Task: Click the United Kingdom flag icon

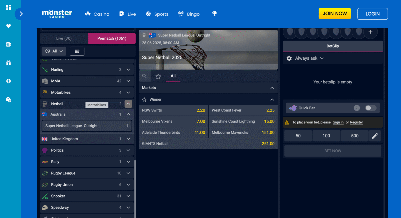Action: (44, 139)
